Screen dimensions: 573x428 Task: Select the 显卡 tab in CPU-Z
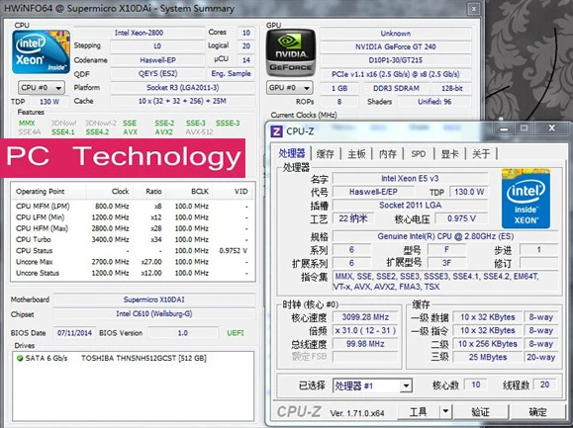point(449,154)
